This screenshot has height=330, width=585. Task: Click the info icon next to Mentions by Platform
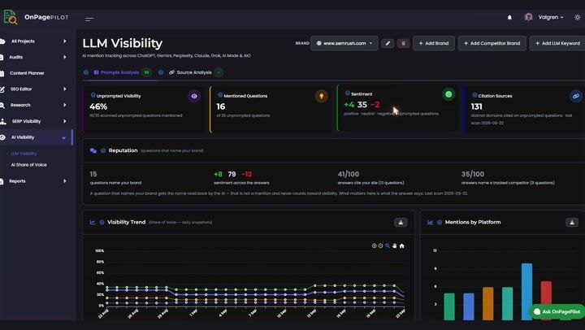[440, 222]
